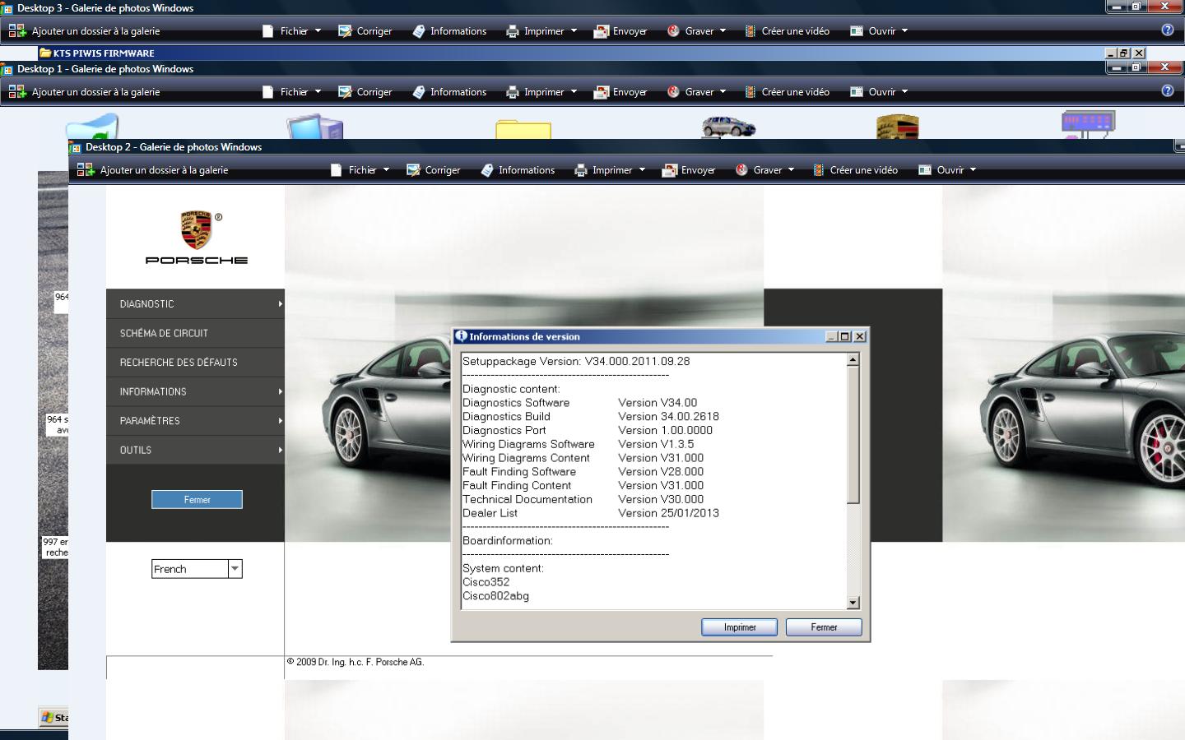The image size is (1185, 740).
Task: Open Graver menu in the Desktop 2 toolbar
Action: (765, 170)
